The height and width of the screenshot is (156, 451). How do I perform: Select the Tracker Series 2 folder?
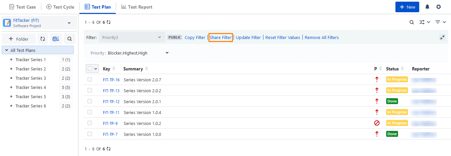[x=31, y=69]
